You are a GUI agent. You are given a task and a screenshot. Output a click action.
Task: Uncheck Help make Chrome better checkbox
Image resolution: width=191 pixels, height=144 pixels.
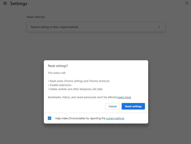point(50,118)
